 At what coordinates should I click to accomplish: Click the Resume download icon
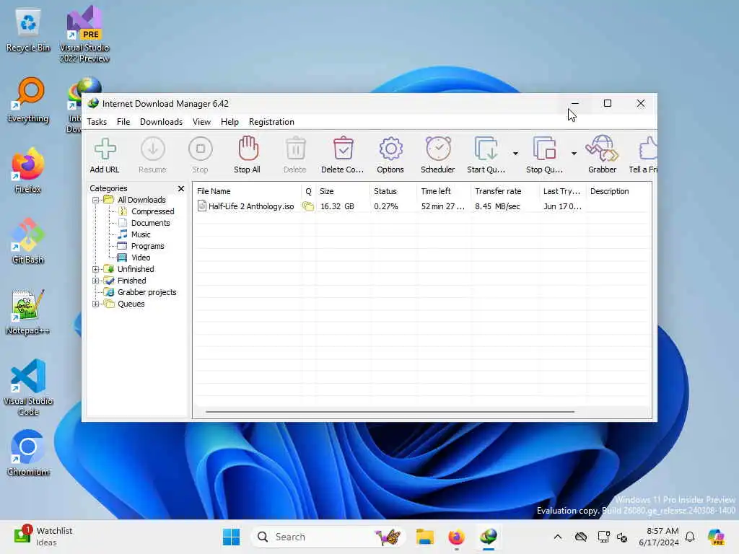pos(153,149)
